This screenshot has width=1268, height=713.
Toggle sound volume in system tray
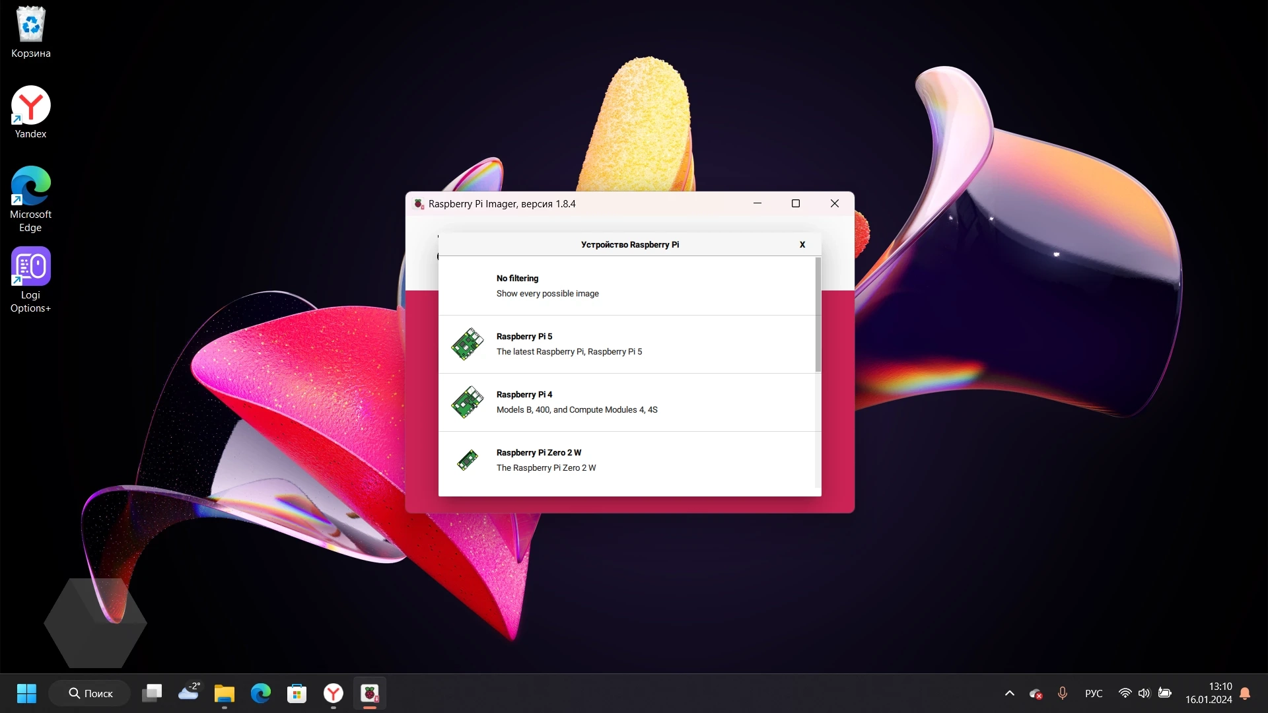click(1145, 693)
